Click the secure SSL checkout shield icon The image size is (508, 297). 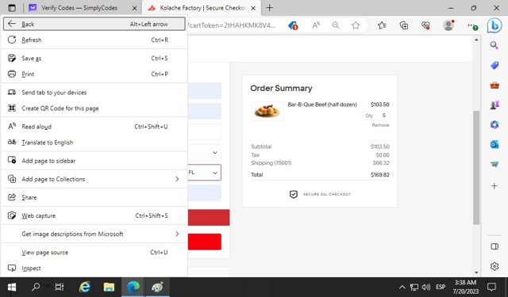(293, 194)
